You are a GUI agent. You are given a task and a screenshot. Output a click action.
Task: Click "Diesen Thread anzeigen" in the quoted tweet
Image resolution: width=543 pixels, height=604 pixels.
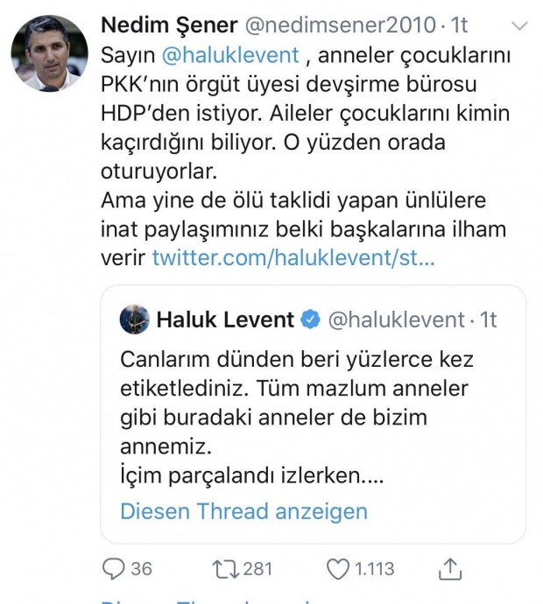pos(243,510)
